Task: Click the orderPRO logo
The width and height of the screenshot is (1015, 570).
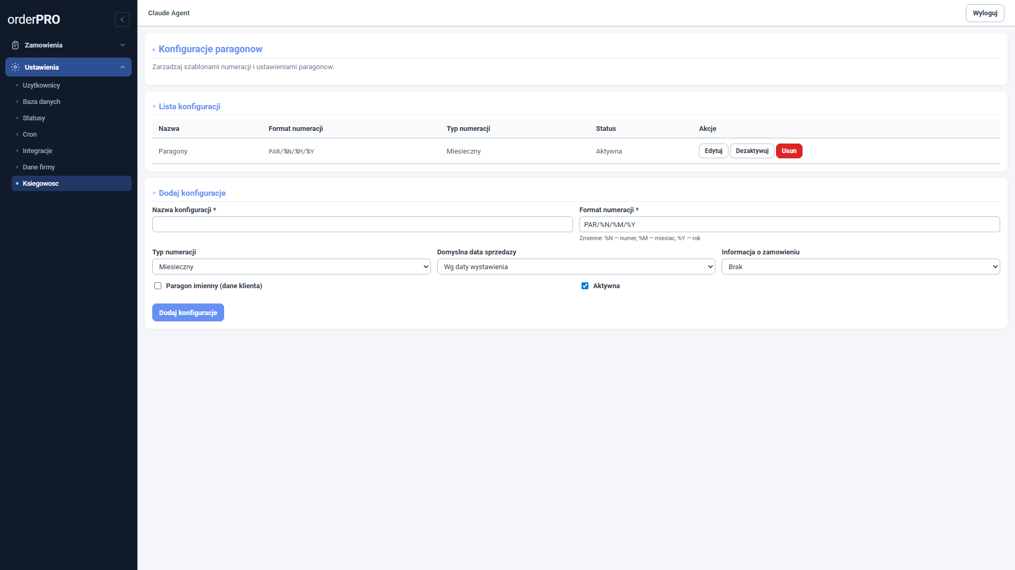Action: point(34,20)
